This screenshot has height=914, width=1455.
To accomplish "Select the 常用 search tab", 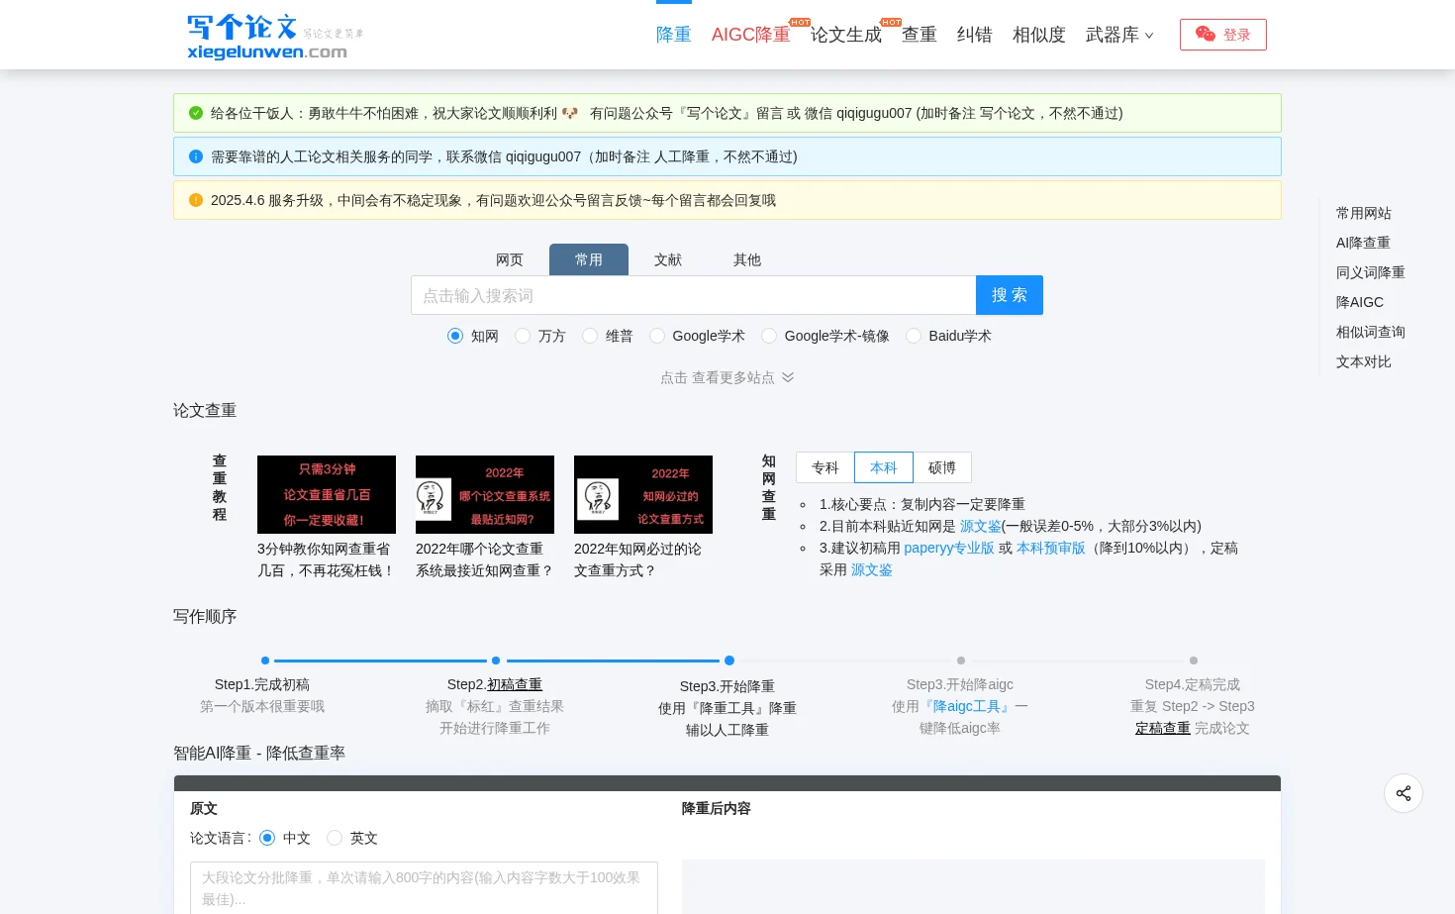I will pos(589,259).
